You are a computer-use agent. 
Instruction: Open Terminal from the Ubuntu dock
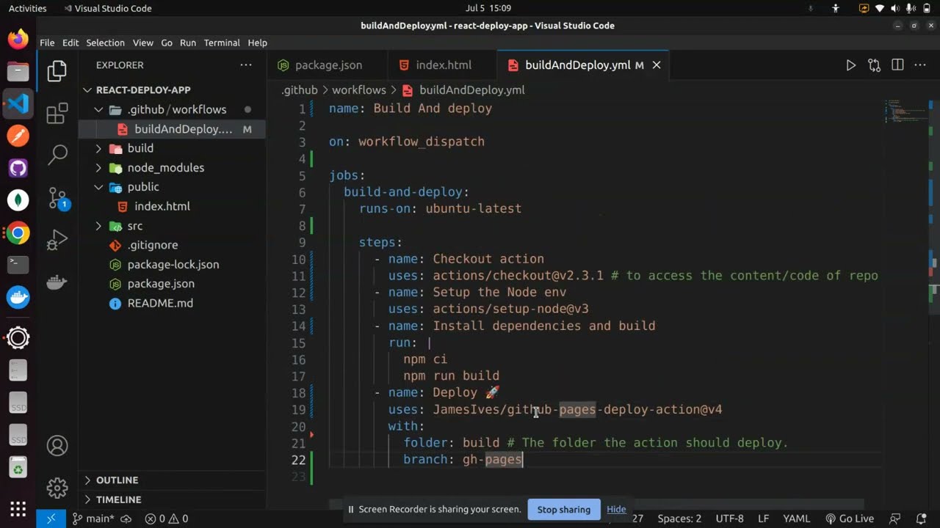point(18,264)
